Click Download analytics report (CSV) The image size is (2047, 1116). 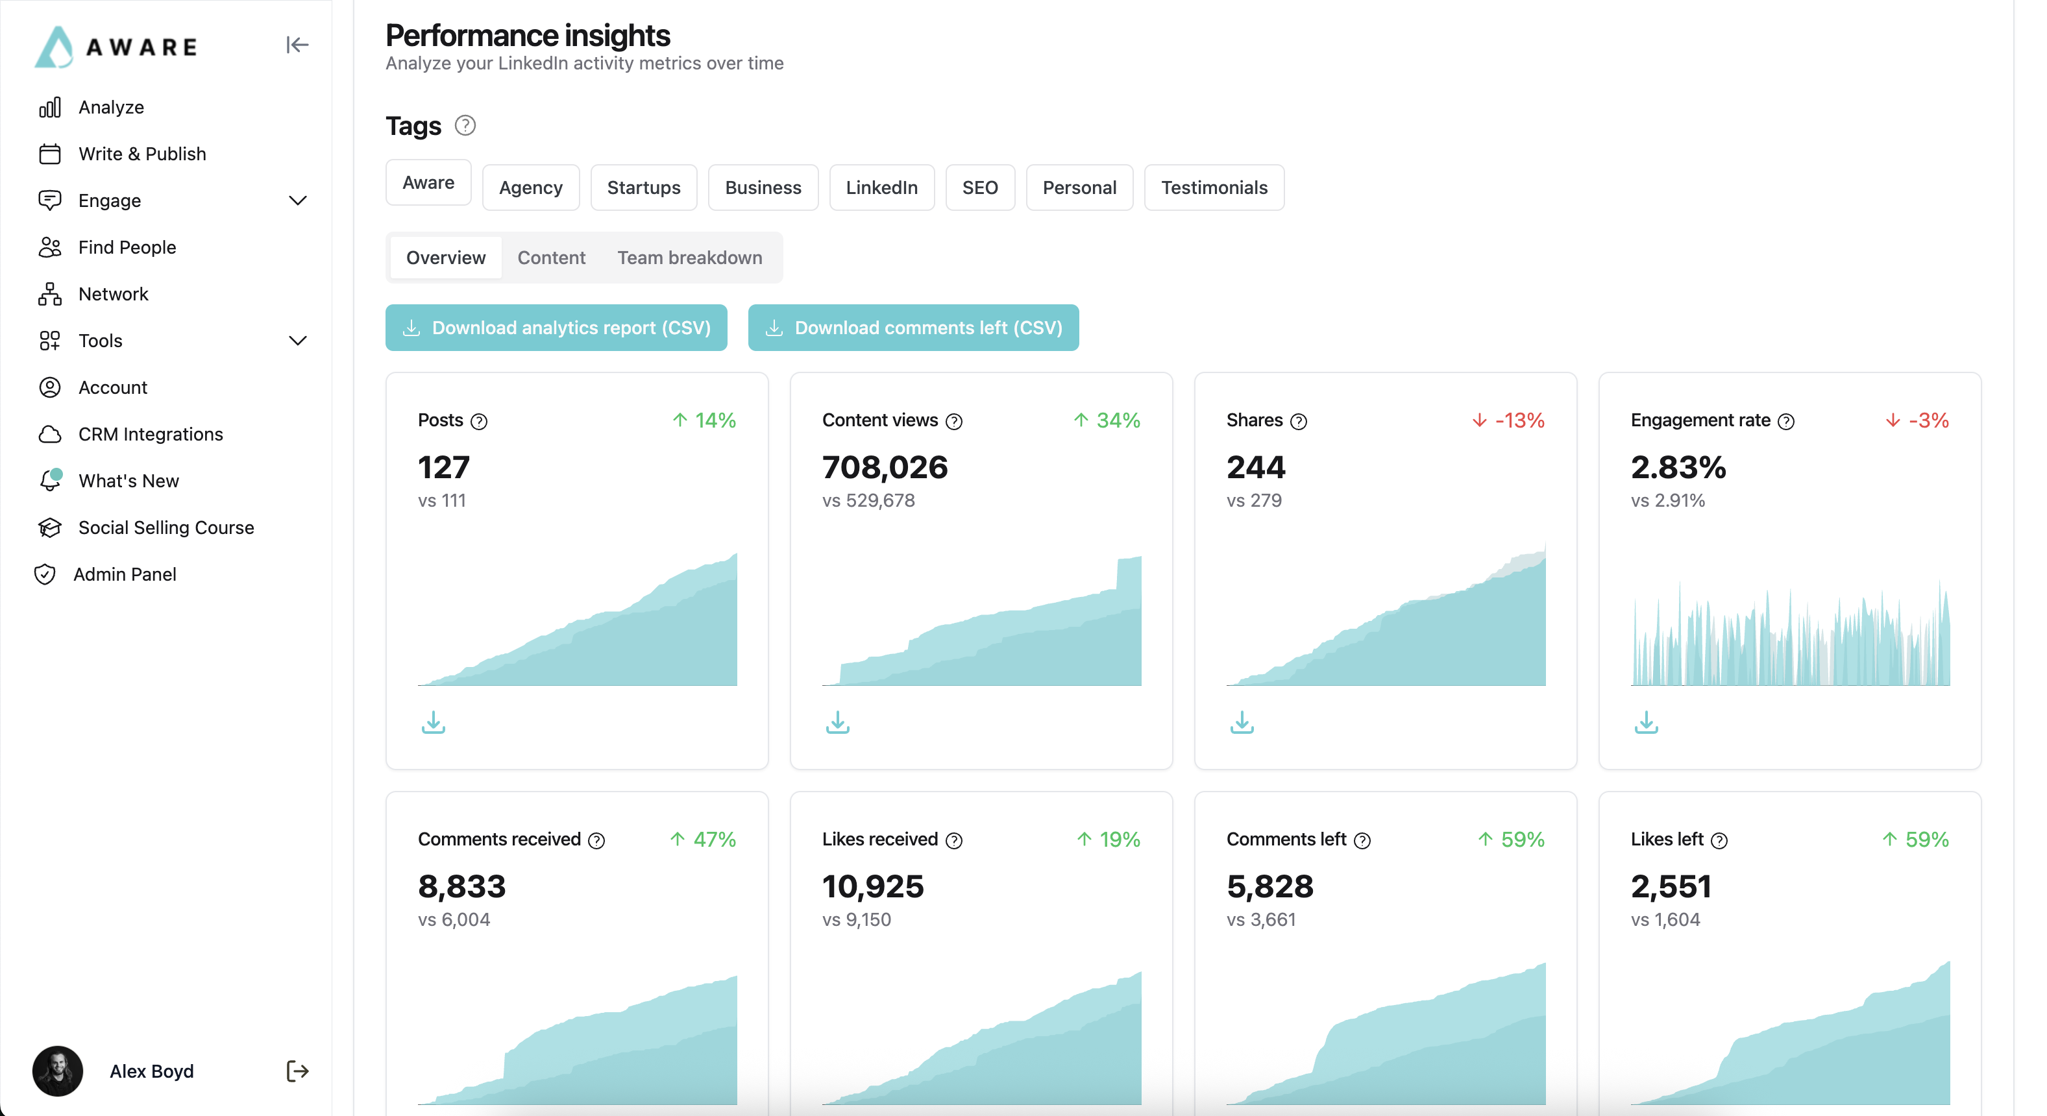point(556,327)
